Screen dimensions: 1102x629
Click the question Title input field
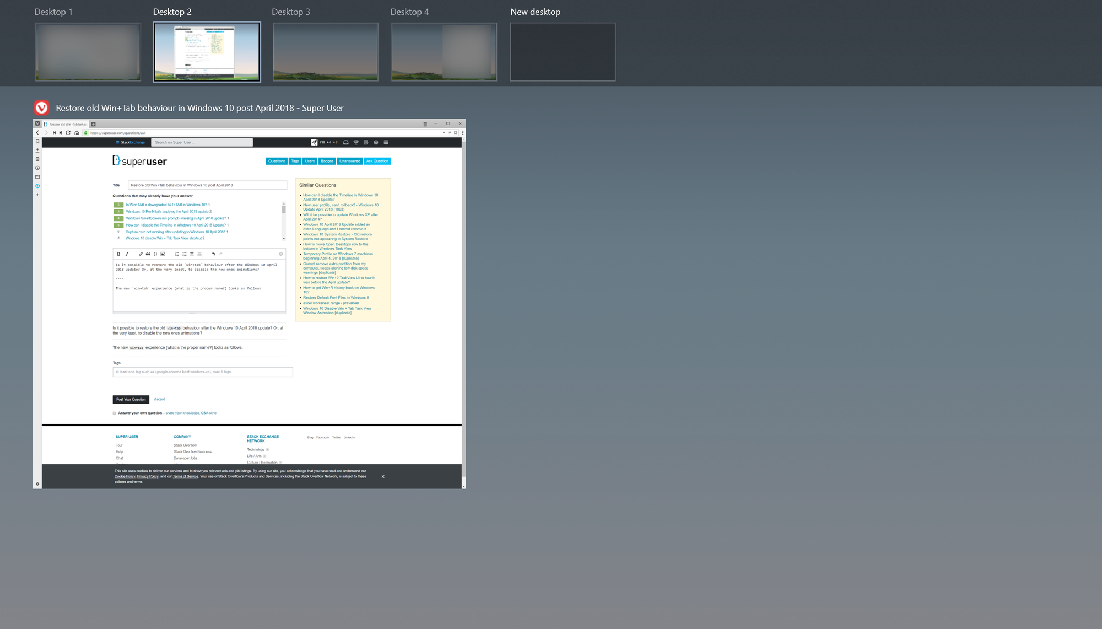(x=207, y=185)
